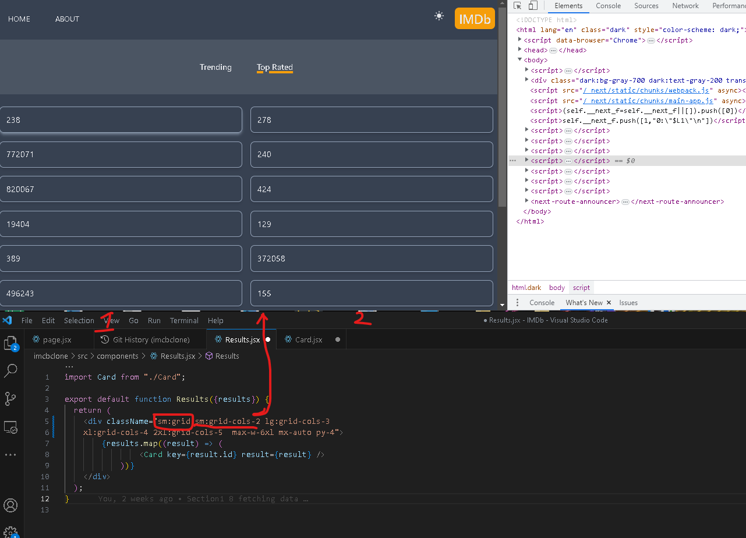Open the Issues drawer tab

click(x=628, y=303)
